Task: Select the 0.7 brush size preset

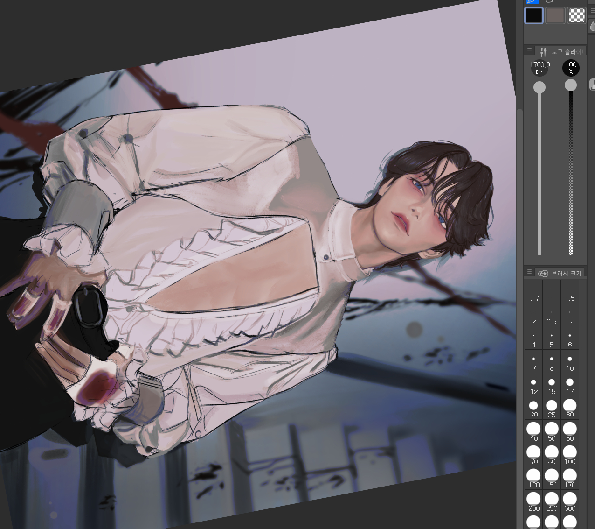Action: tap(534, 294)
